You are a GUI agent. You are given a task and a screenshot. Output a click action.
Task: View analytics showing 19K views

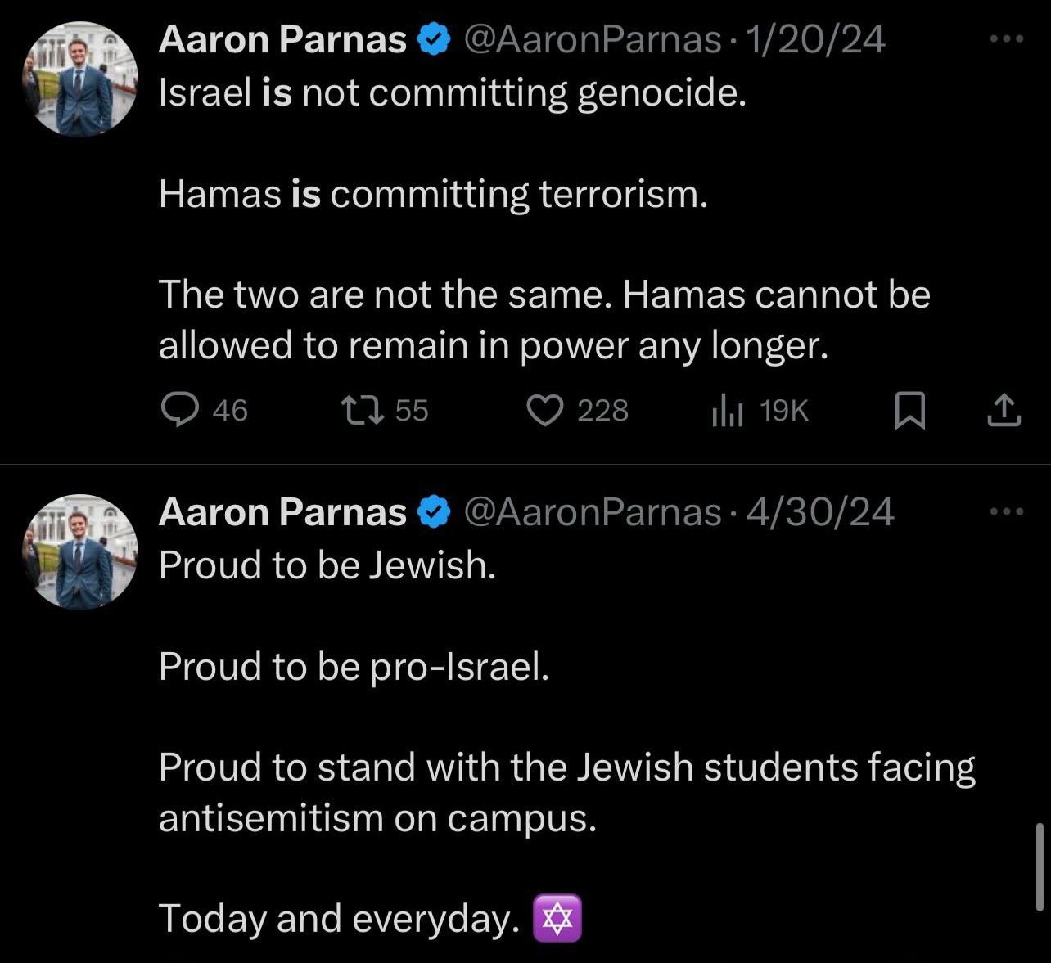(x=760, y=410)
